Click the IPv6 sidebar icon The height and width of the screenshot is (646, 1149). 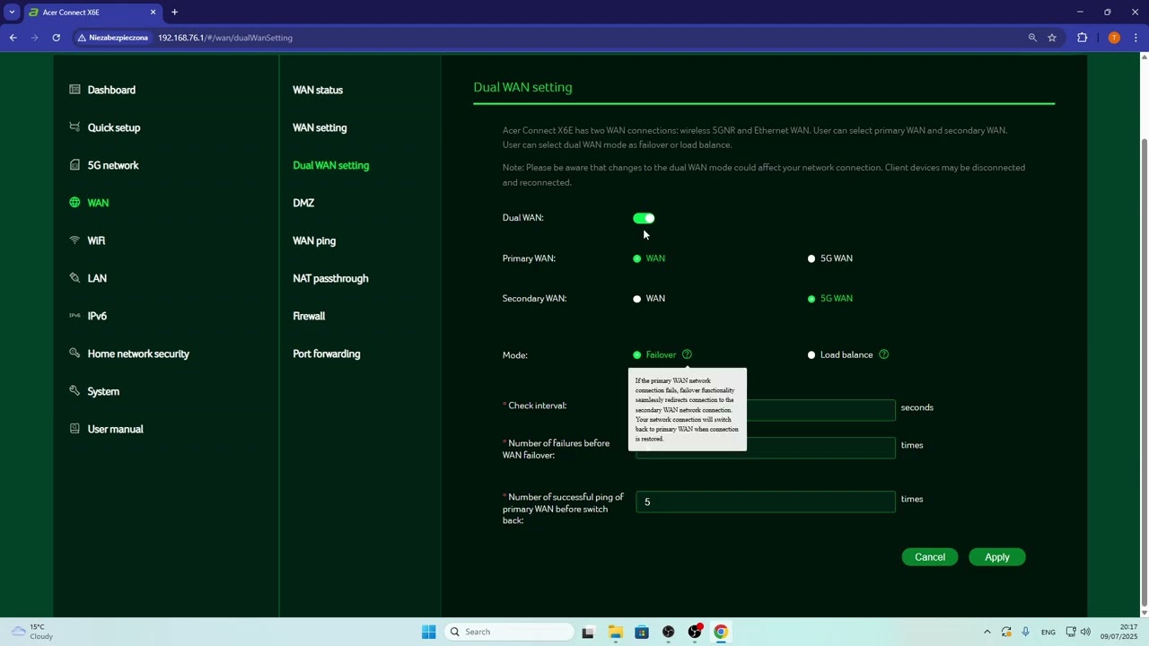click(75, 316)
